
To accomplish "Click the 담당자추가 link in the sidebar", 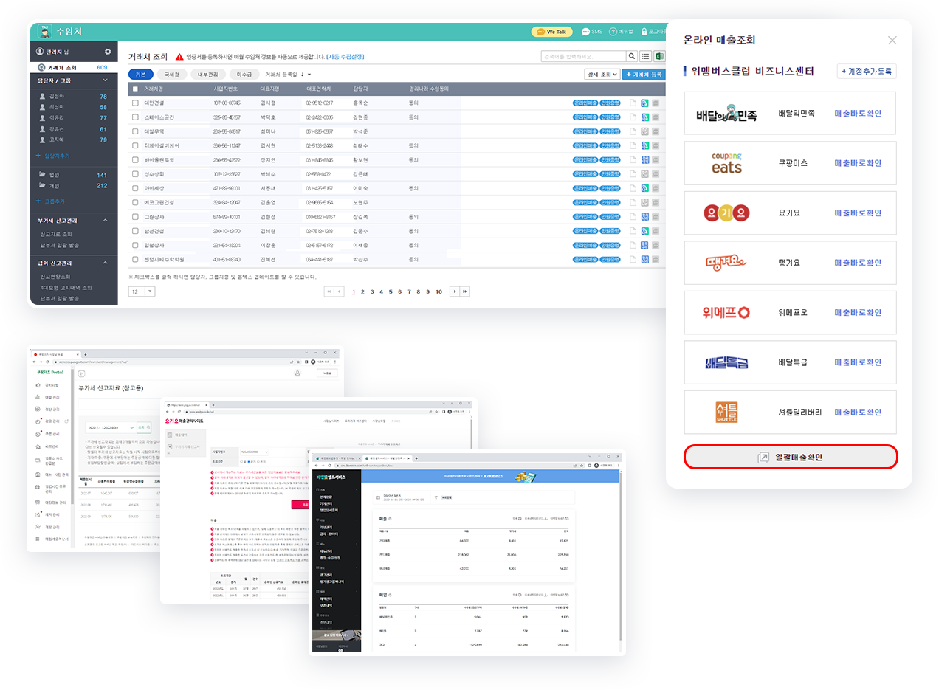I will 53,156.
